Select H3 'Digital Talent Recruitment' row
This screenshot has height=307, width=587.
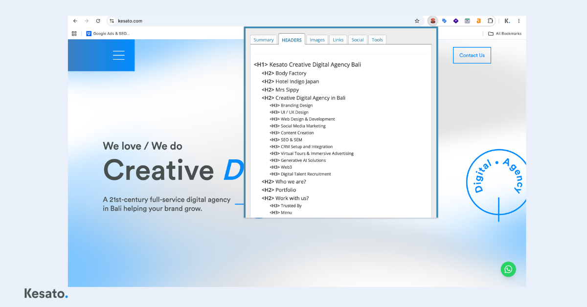[x=300, y=174]
